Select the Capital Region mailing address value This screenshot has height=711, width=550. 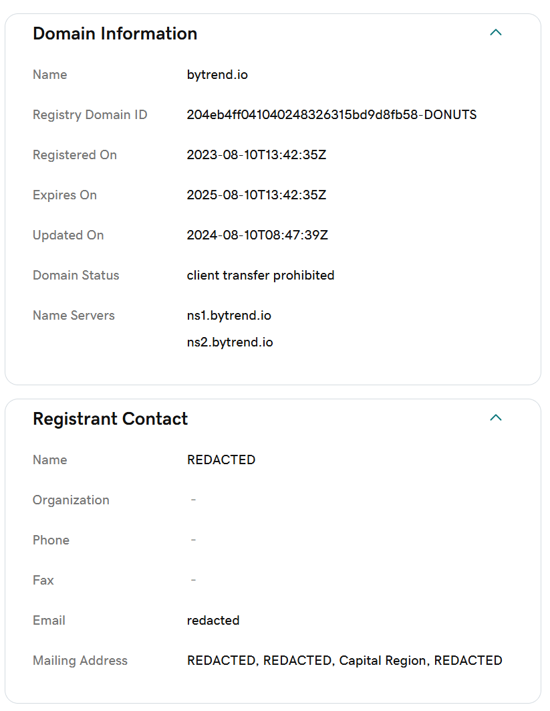pos(344,661)
